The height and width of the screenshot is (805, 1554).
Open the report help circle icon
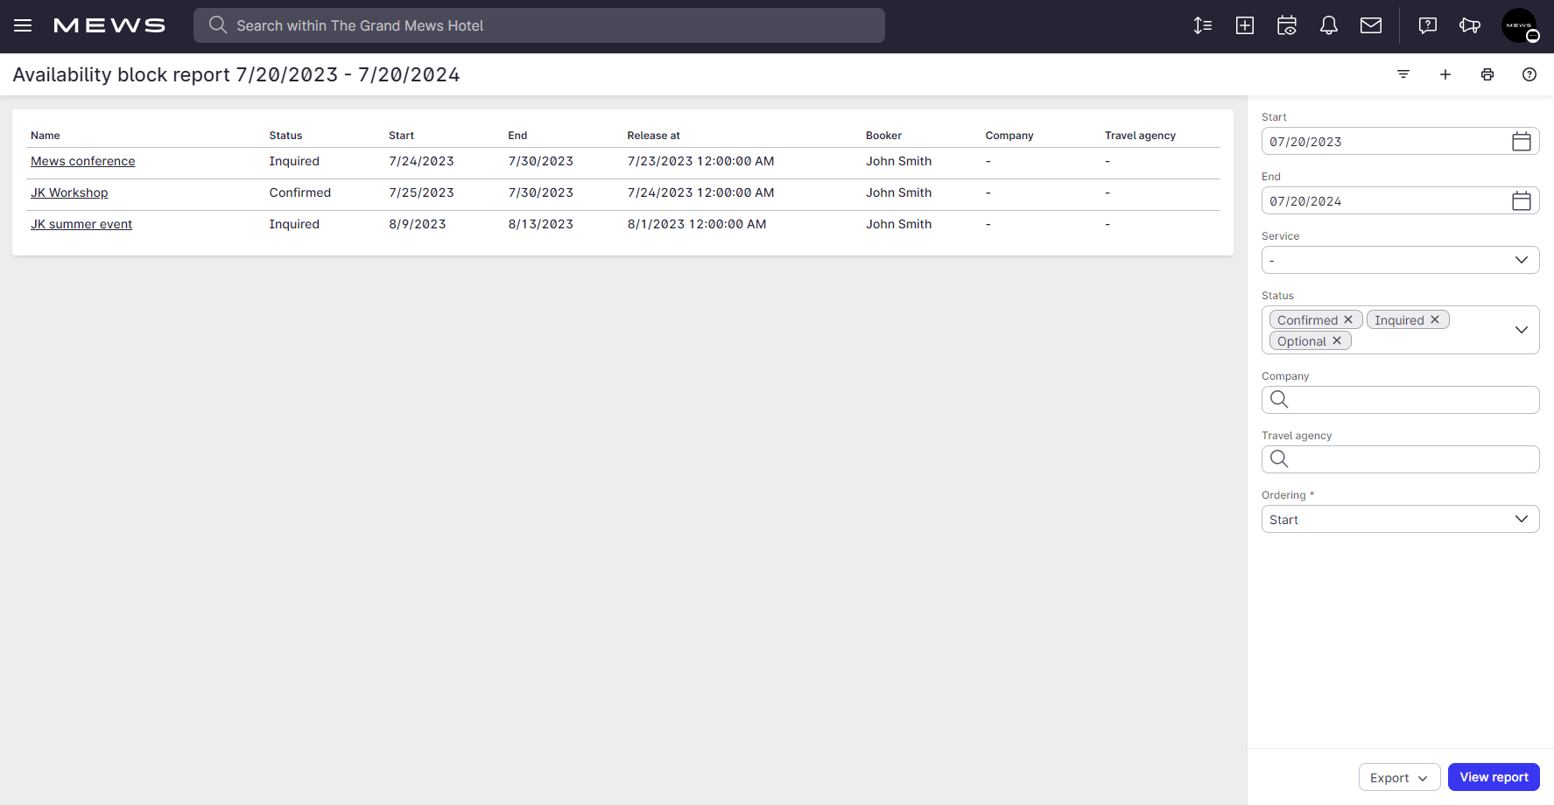tap(1529, 74)
